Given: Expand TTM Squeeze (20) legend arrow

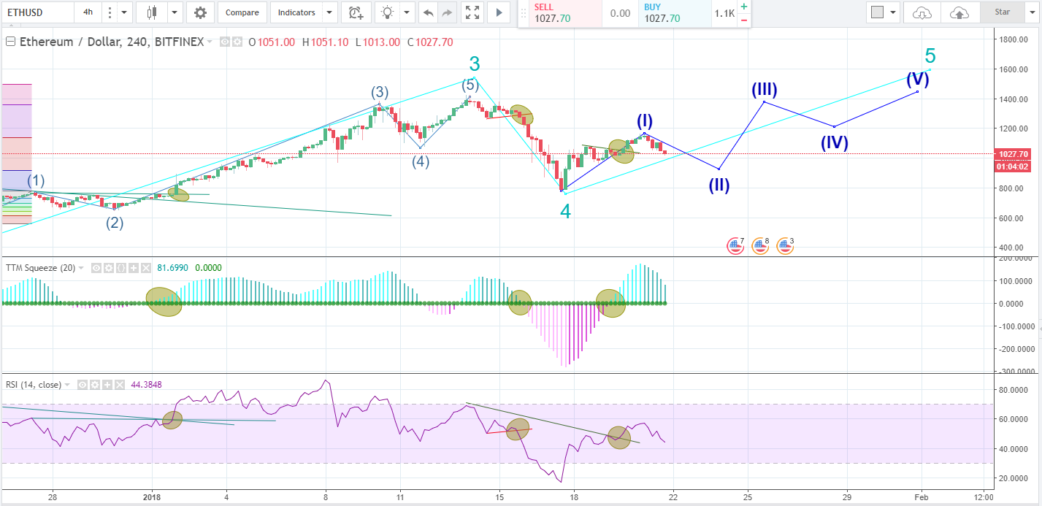Looking at the screenshot, I should point(80,268).
